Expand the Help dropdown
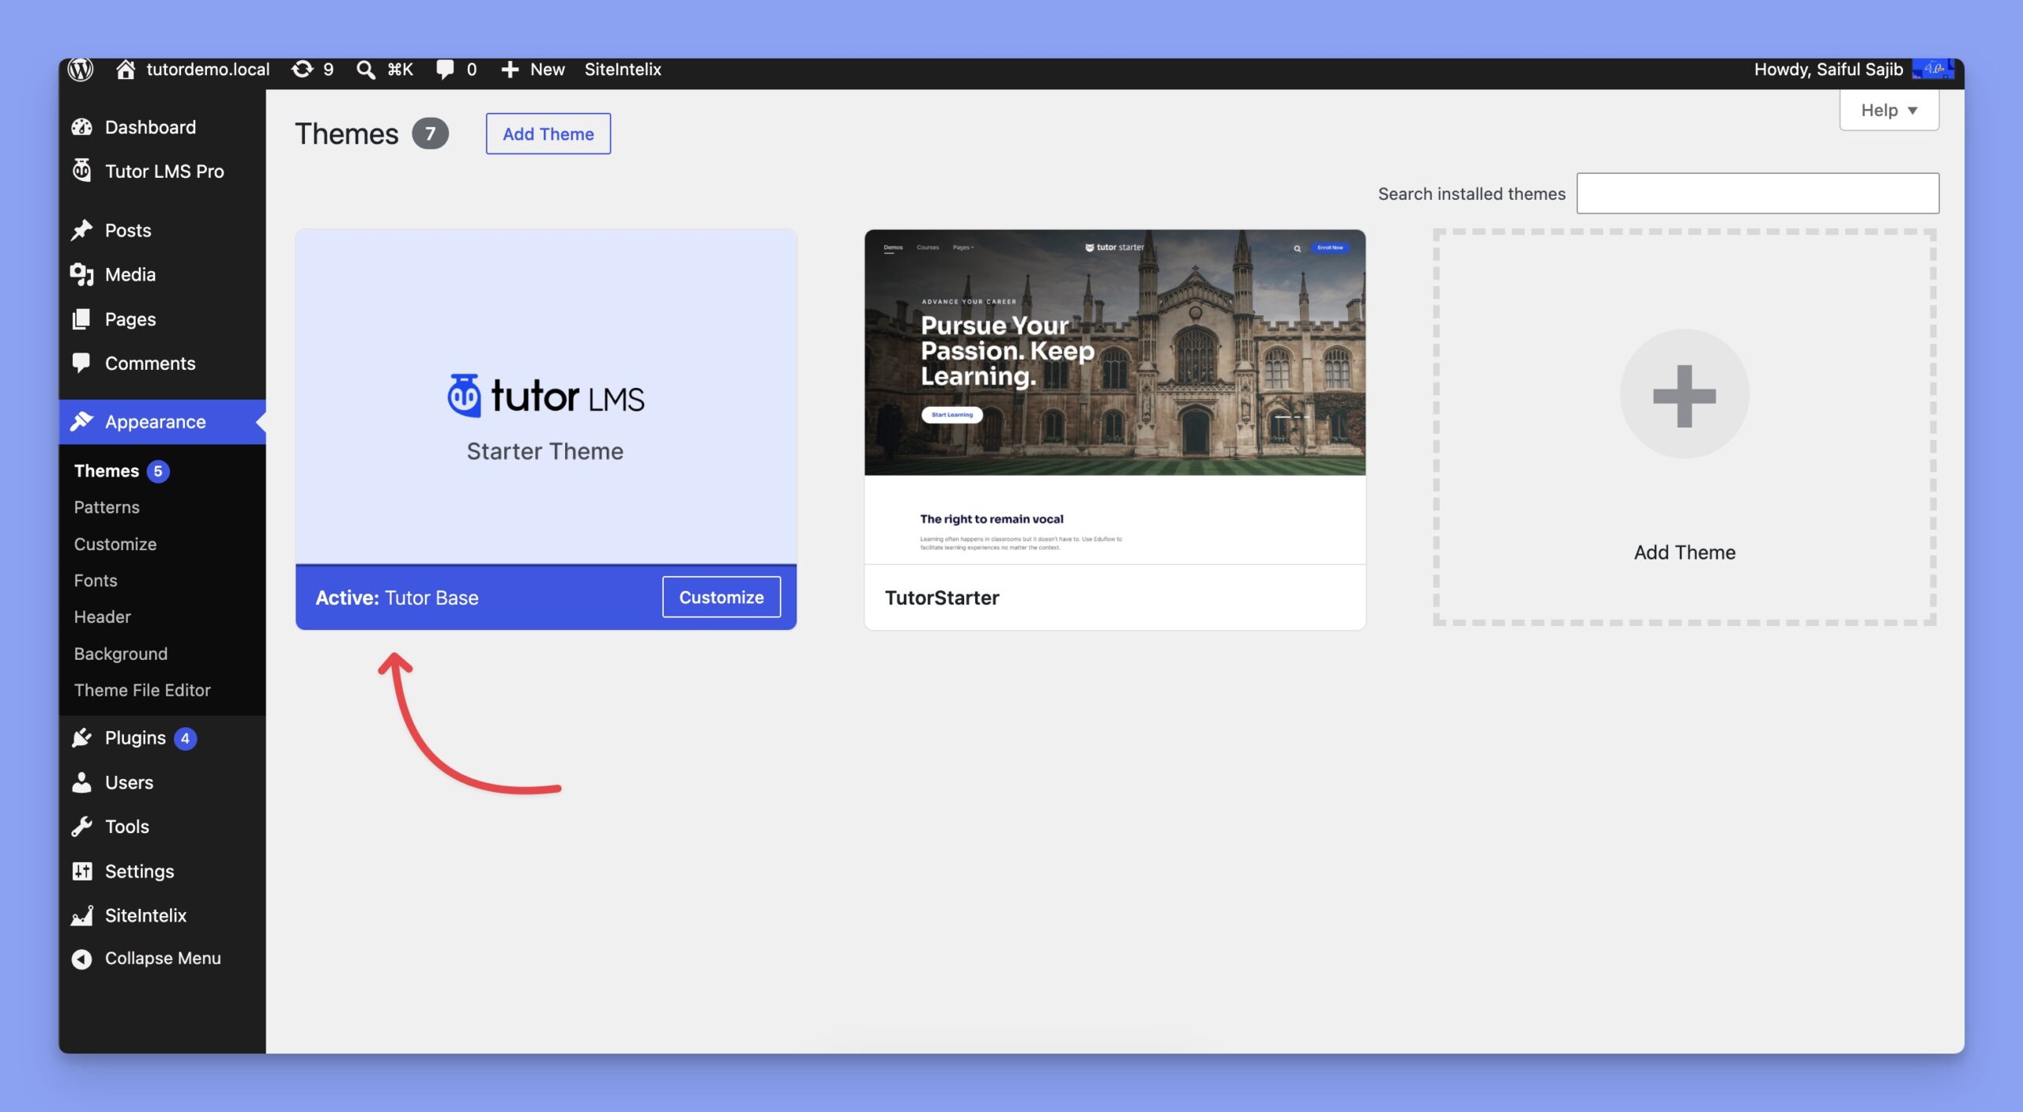 pyautogui.click(x=1889, y=110)
